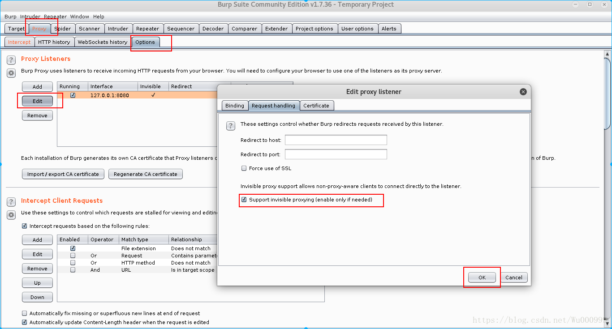Open Proxy Listeners gear settings icon
Viewport: 612px width, 329px height.
pyautogui.click(x=11, y=73)
